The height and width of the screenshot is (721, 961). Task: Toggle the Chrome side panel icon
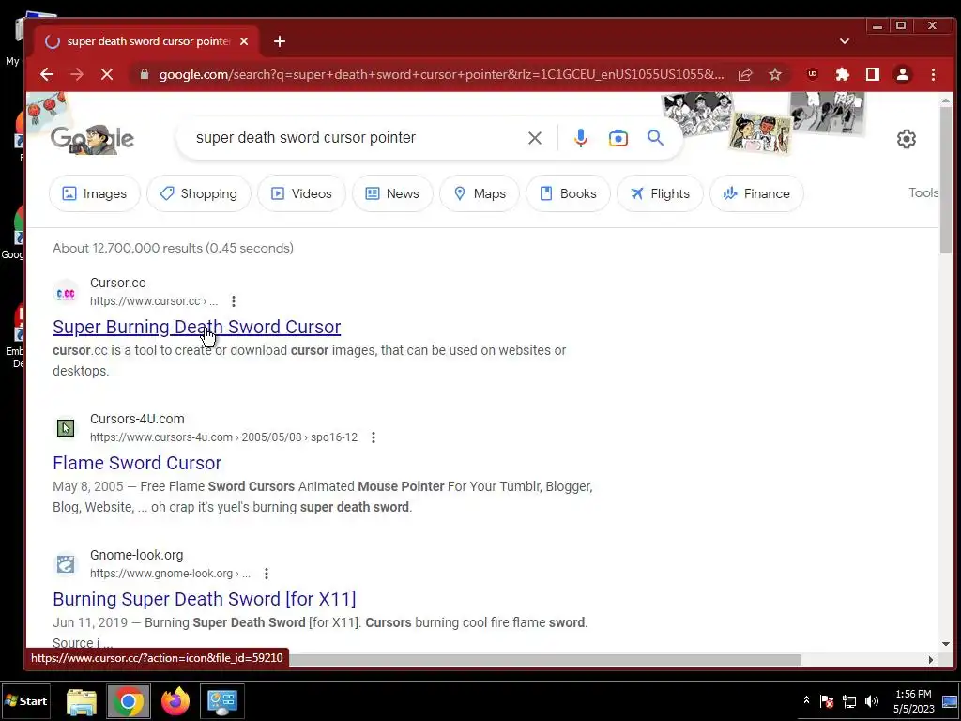[x=873, y=75]
